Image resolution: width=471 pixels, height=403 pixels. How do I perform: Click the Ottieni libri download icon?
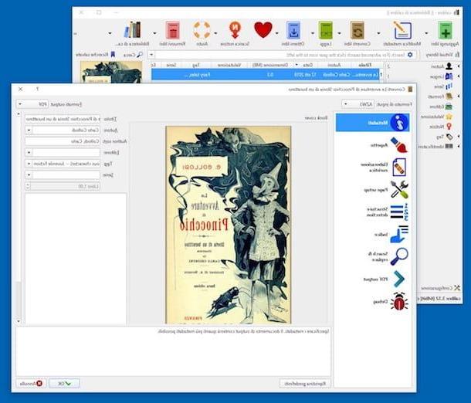pos(293,30)
